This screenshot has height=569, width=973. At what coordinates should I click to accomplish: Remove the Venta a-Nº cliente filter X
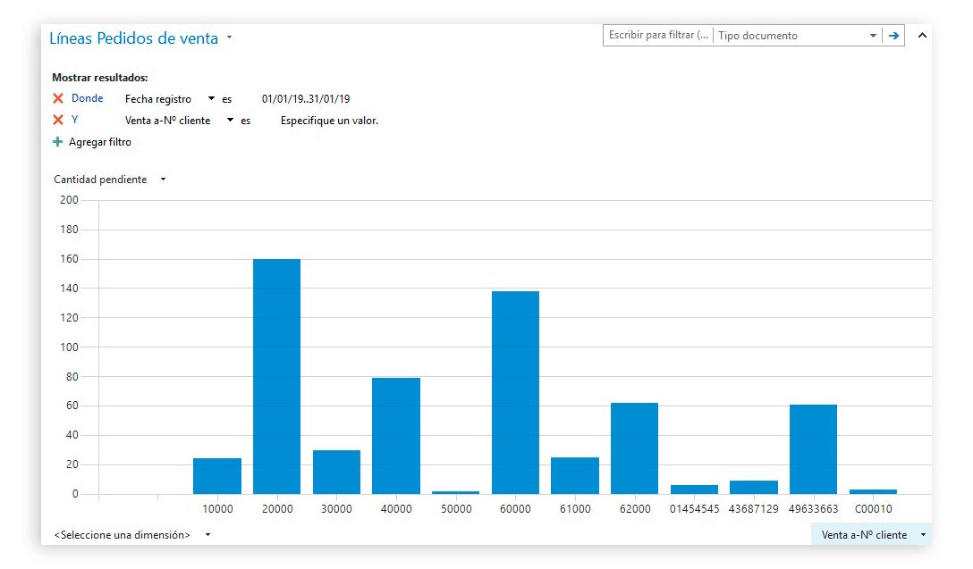(58, 121)
